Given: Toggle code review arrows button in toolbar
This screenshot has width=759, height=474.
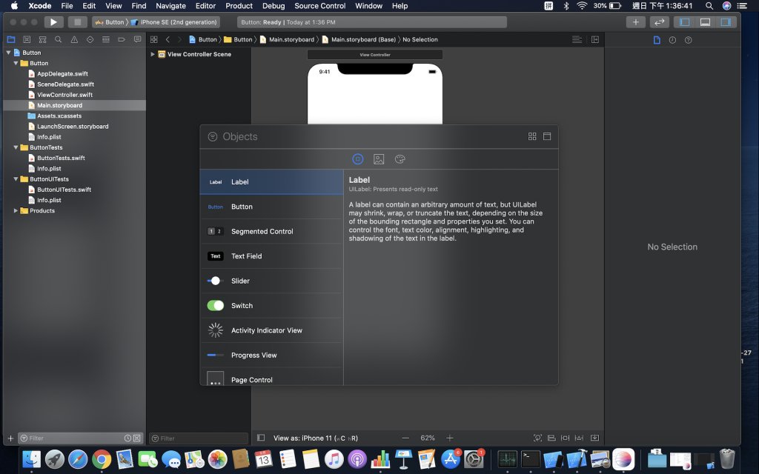Looking at the screenshot, I should click(659, 22).
